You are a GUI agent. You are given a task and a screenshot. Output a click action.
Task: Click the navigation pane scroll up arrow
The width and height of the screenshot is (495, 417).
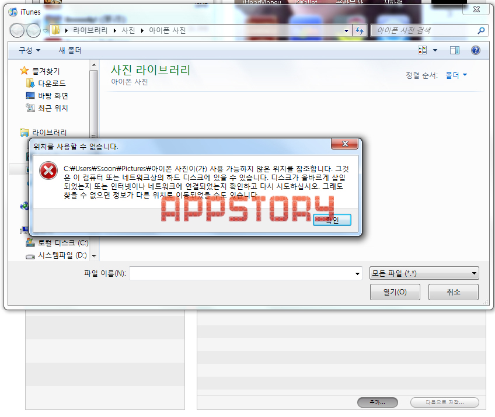[94, 65]
